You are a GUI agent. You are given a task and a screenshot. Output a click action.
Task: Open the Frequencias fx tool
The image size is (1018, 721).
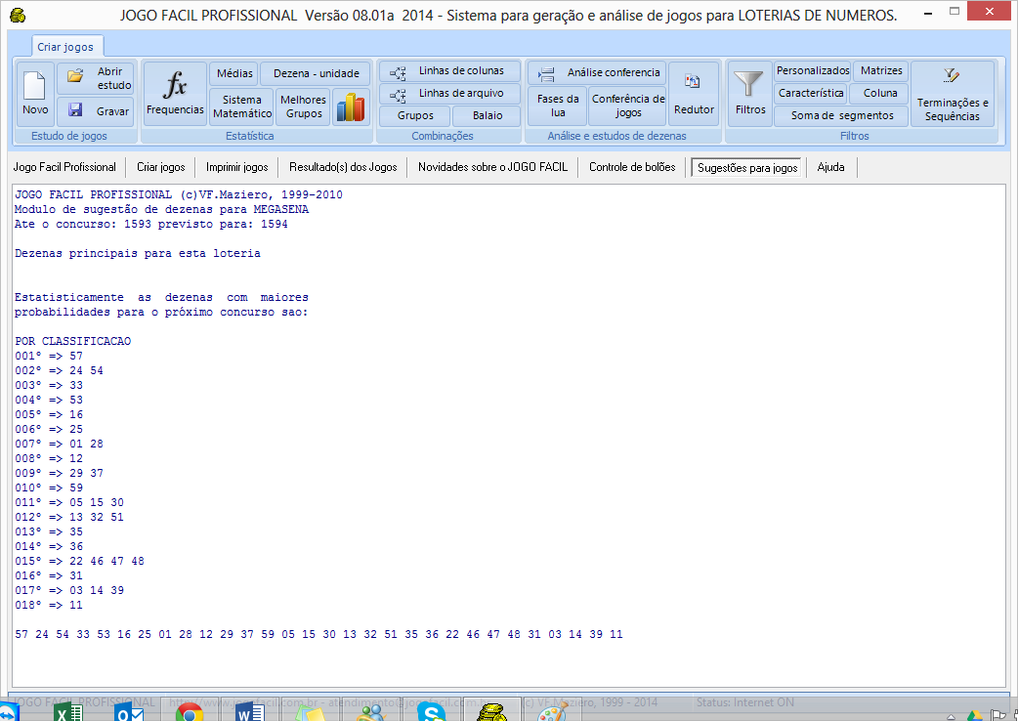pos(175,94)
